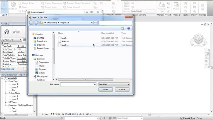The width and height of the screenshot is (213, 120).
Task: Go forward in the file dialog
Action: 36,23
